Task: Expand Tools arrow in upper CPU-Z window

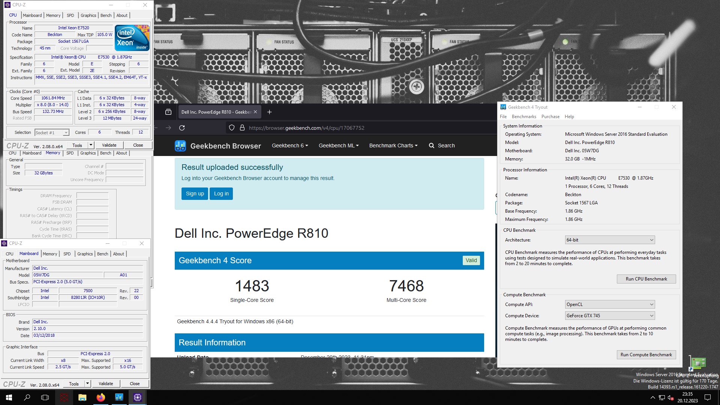Action: (x=91, y=145)
